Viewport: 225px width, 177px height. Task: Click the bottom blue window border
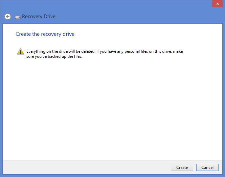point(112,175)
